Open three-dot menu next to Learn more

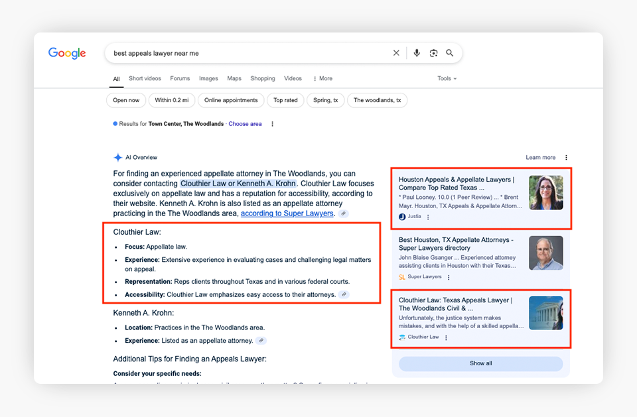566,158
